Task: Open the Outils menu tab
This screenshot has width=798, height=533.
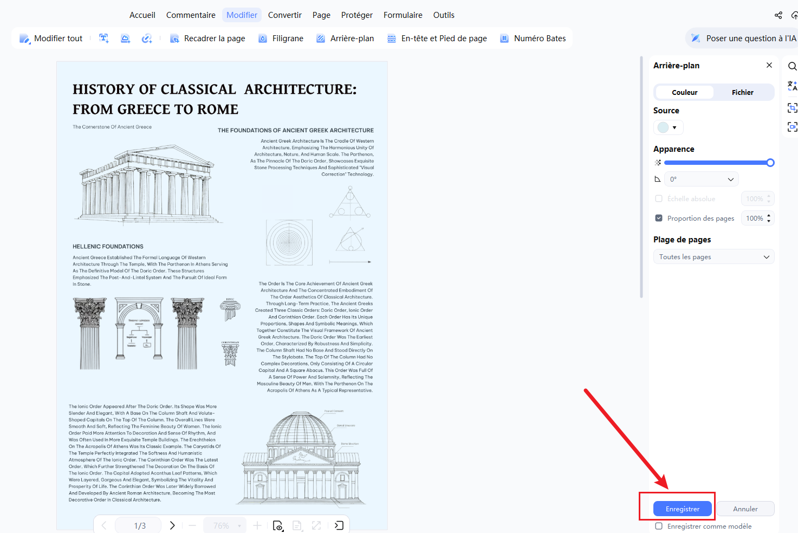Action: click(444, 15)
